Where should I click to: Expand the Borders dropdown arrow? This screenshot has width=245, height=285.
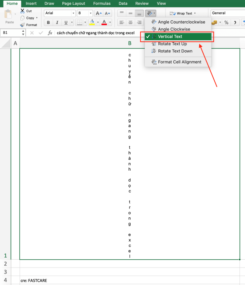click(85, 22)
